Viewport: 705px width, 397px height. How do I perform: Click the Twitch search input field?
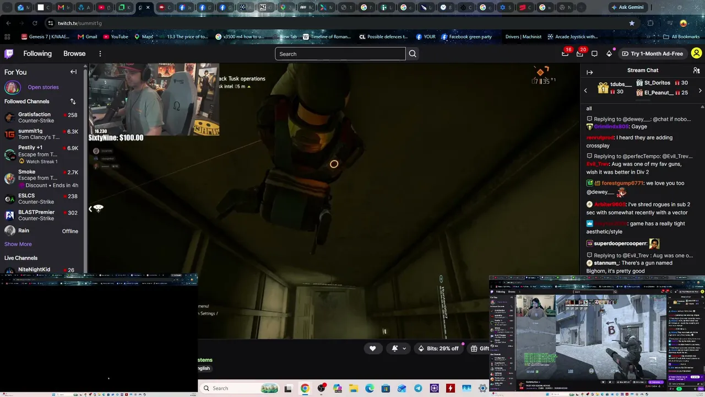(x=340, y=54)
